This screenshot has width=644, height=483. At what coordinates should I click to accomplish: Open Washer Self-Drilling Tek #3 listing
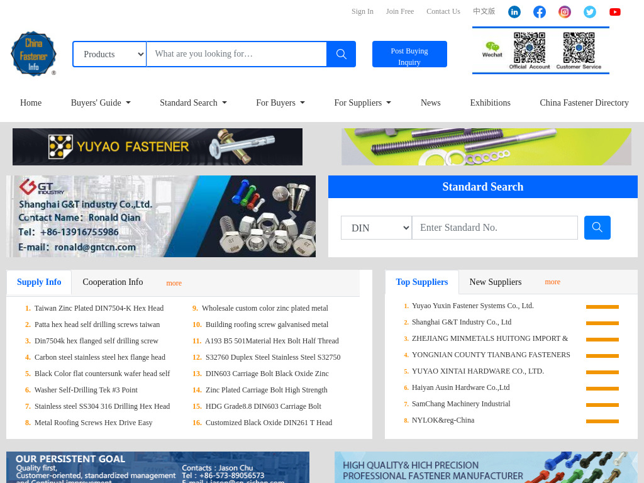tap(86, 390)
